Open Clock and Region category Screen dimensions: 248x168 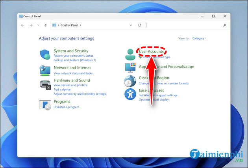click(154, 78)
